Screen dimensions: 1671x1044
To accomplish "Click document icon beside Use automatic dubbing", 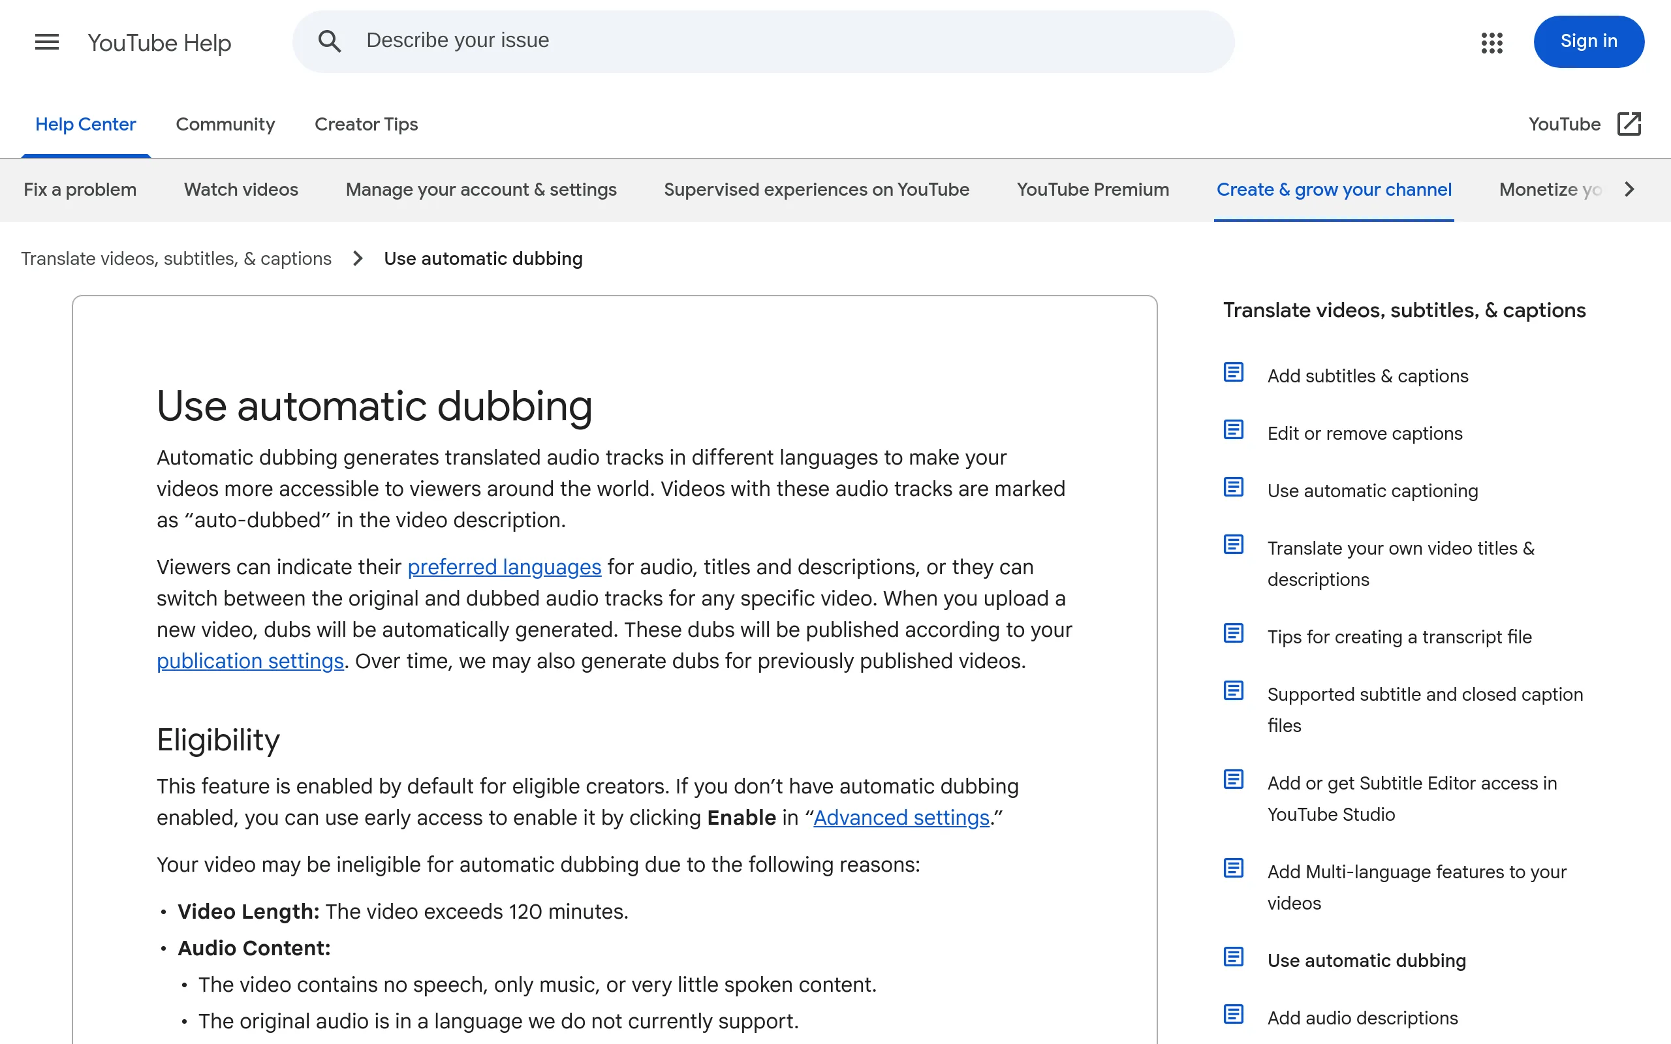I will click(x=1233, y=957).
